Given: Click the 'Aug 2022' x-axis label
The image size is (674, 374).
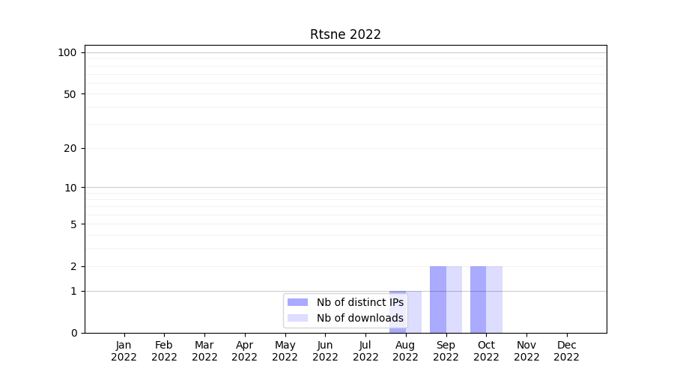Looking at the screenshot, I should click(405, 351).
